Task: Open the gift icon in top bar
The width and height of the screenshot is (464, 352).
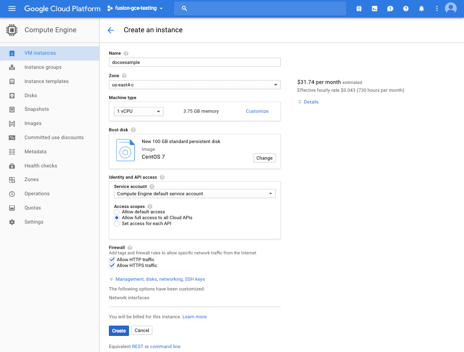Action: (359, 9)
